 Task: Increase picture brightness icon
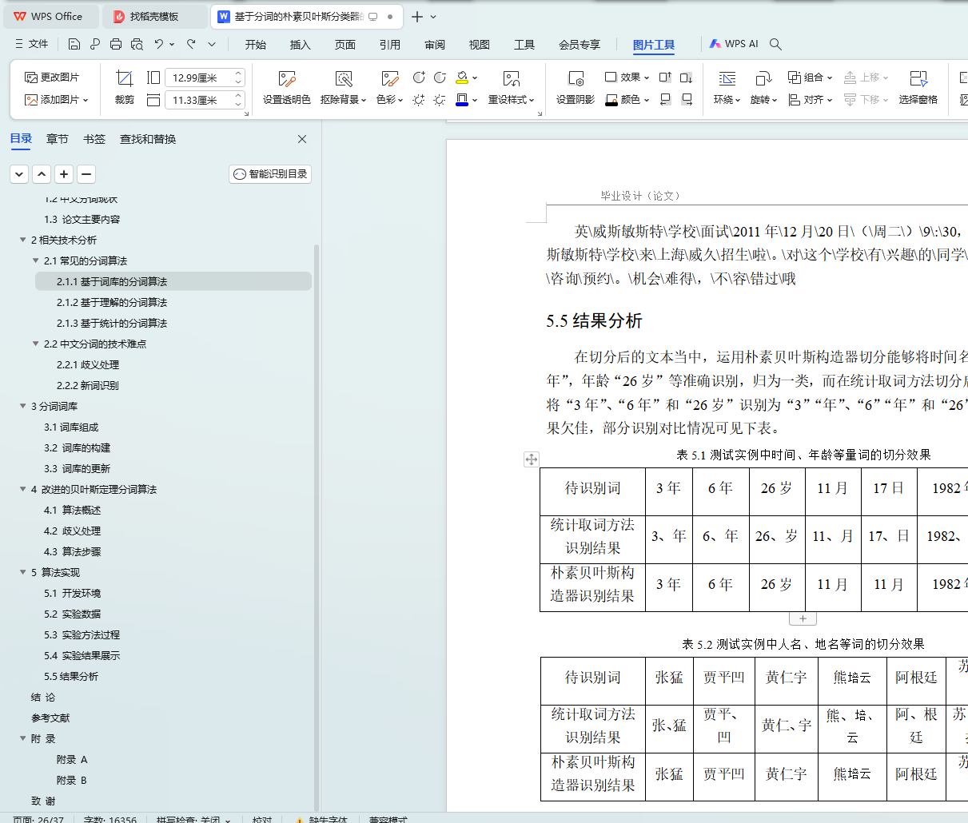[x=419, y=100]
